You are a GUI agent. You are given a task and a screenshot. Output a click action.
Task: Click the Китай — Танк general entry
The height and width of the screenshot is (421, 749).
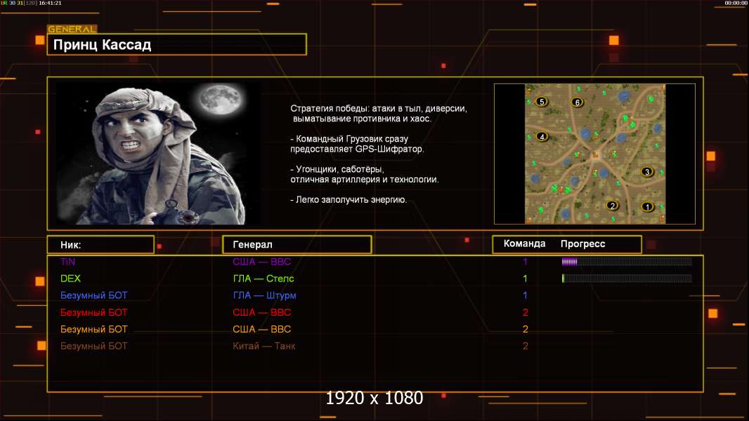263,346
